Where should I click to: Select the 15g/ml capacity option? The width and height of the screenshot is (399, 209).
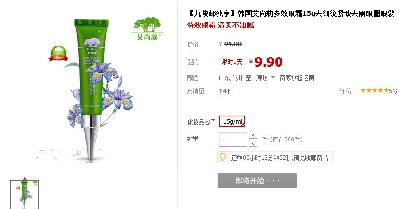[232, 121]
